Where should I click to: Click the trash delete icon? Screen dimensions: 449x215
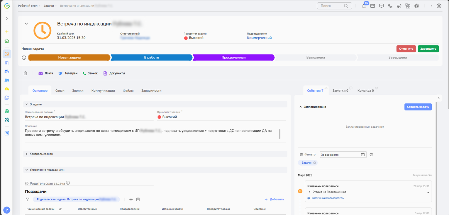coord(26,73)
